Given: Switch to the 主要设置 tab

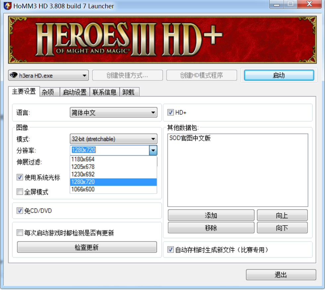Looking at the screenshot, I should pos(24,91).
